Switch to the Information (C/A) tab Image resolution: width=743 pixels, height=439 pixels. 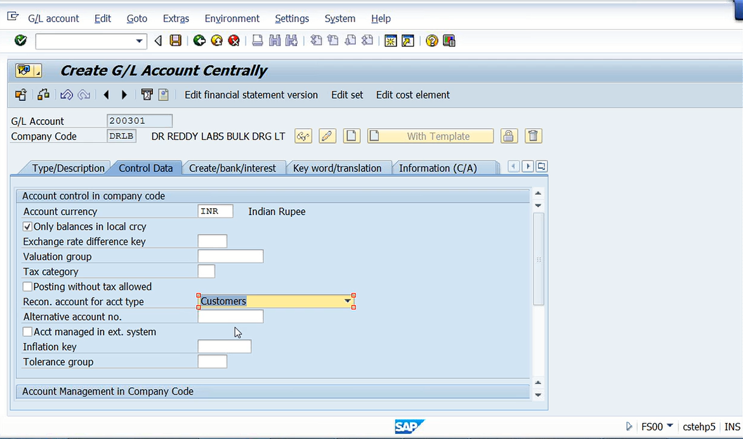(x=438, y=168)
